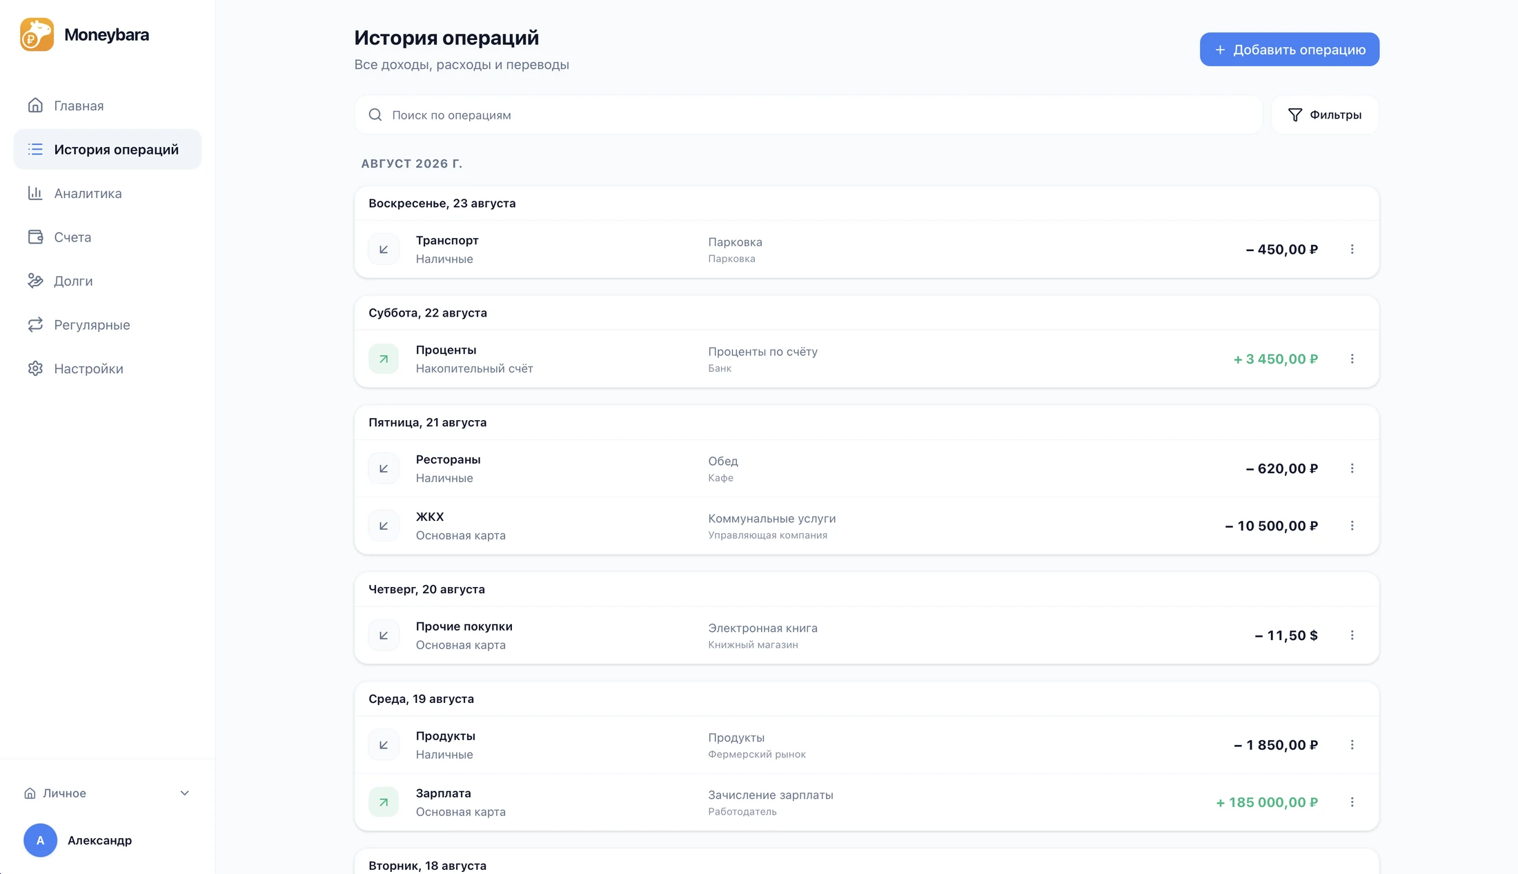Click amount + 185 000,00 ₽

pyautogui.click(x=1267, y=802)
